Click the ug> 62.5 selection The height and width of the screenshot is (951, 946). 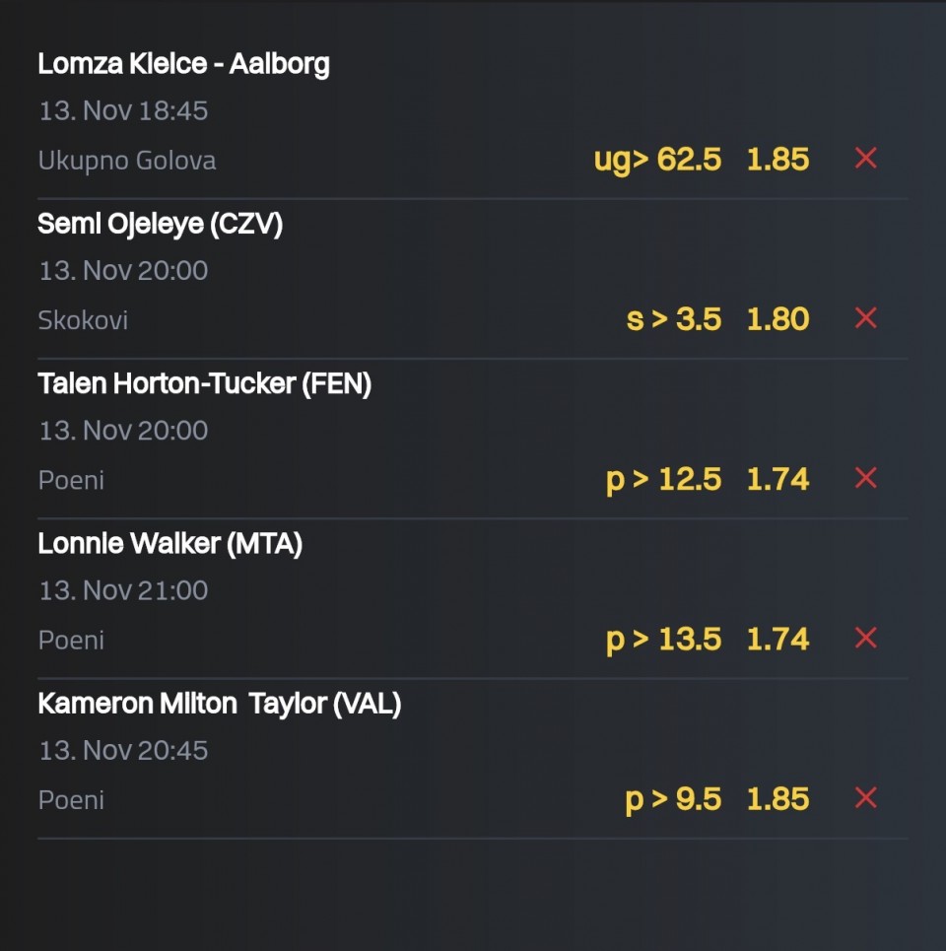click(x=657, y=160)
